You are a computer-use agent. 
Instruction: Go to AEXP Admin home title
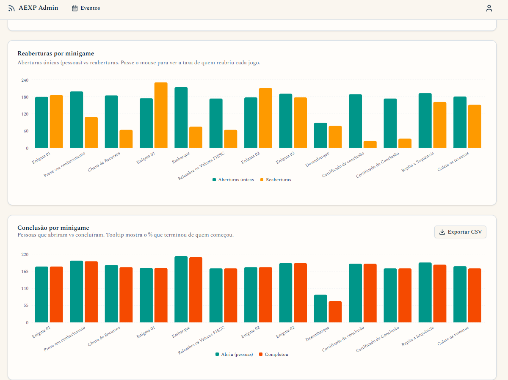[x=39, y=8]
